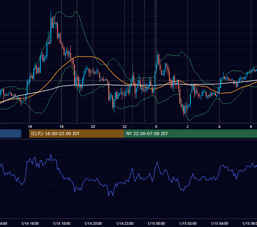The image size is (257, 227).
Task: Click the 1/14 18:00 time label
Action: coord(62,223)
